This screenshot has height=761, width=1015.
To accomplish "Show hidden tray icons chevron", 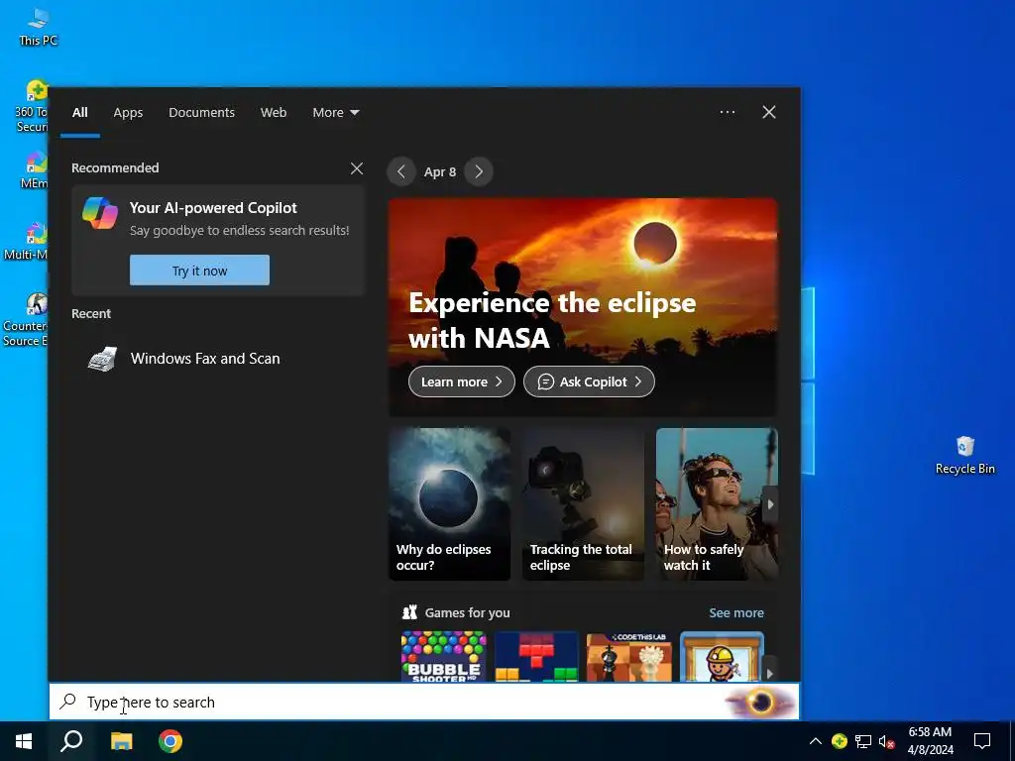I will pyautogui.click(x=816, y=741).
